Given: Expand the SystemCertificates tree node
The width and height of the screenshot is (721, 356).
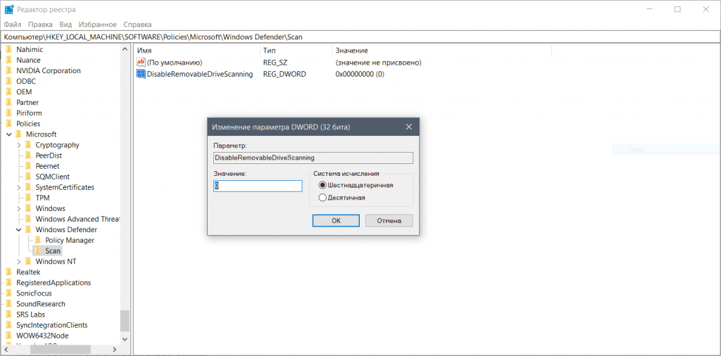Looking at the screenshot, I should pyautogui.click(x=18, y=187).
